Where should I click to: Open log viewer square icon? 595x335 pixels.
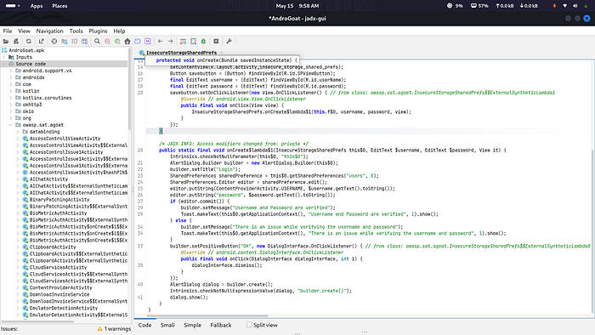216,42
